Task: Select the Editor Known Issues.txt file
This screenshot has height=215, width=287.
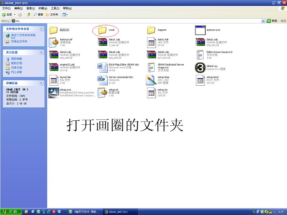Action: (214, 55)
